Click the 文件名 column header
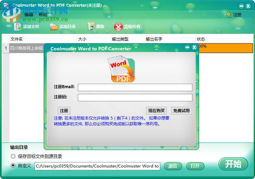This screenshot has width=255, height=179. point(43,39)
